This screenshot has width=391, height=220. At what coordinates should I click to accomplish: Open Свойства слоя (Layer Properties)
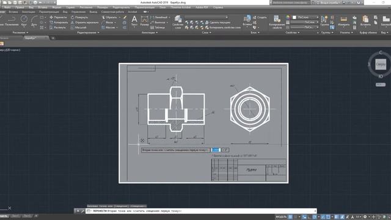pos(178,22)
